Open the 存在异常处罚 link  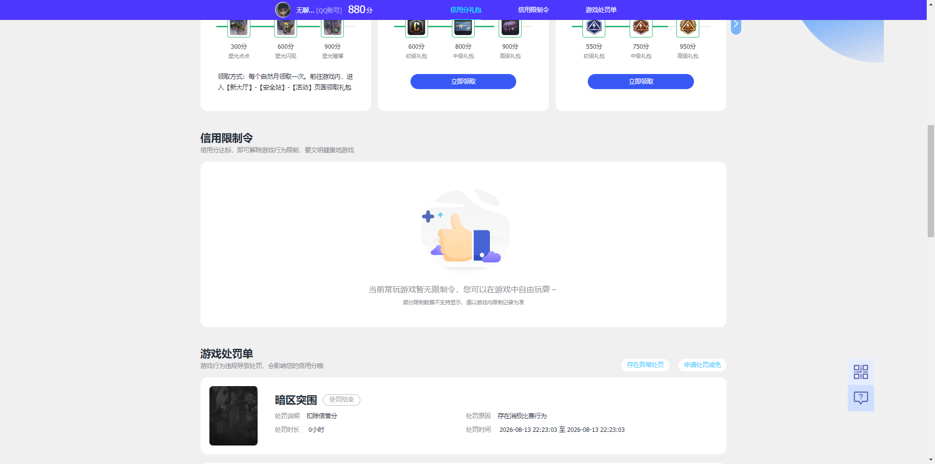[645, 365]
